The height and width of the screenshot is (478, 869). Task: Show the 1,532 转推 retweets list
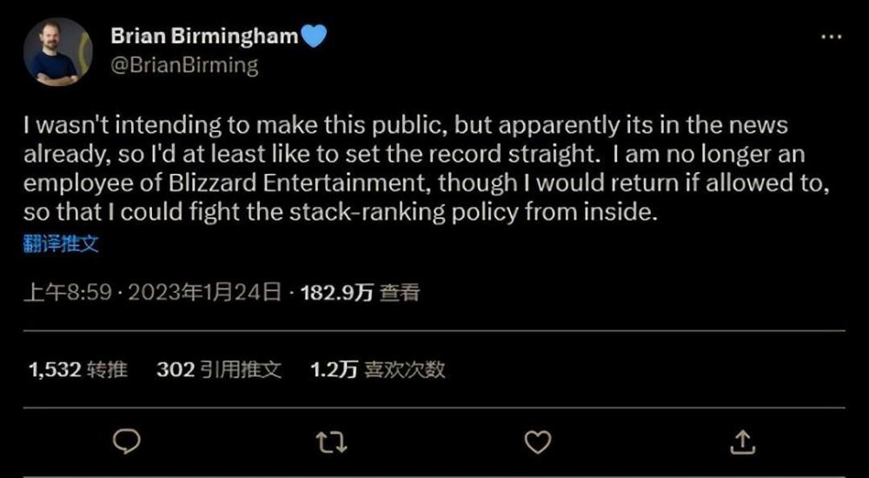point(78,369)
